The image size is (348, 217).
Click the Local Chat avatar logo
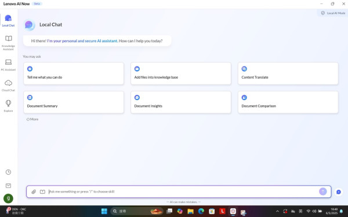click(x=29, y=25)
